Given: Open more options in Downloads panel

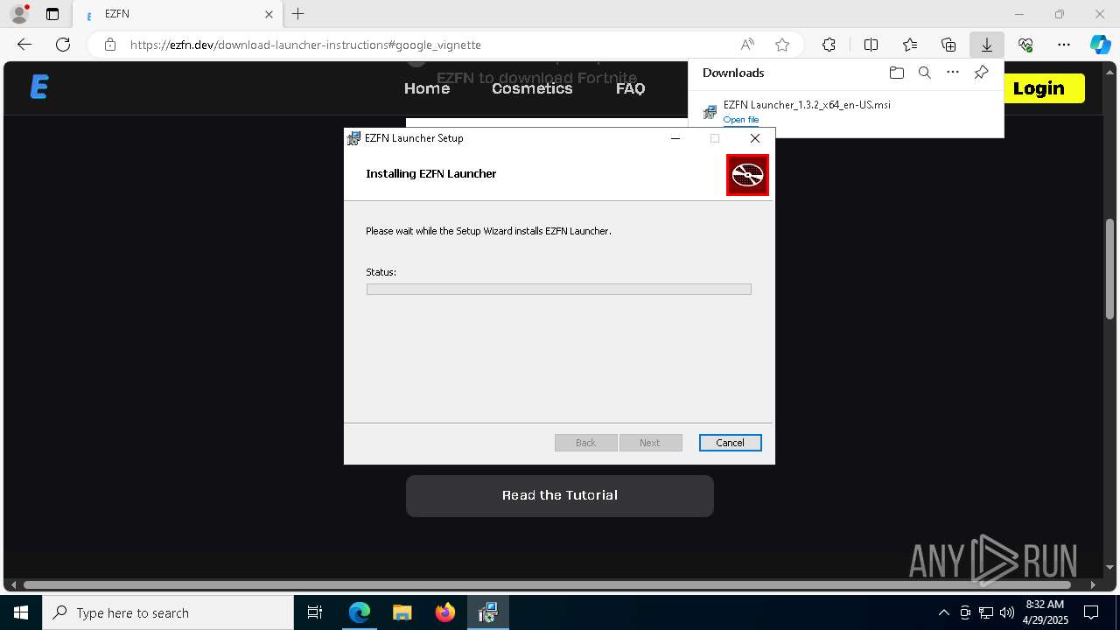Looking at the screenshot, I should [x=953, y=73].
